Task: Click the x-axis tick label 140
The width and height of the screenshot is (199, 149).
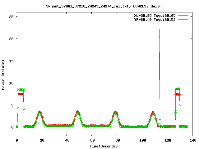Action: click(193, 140)
